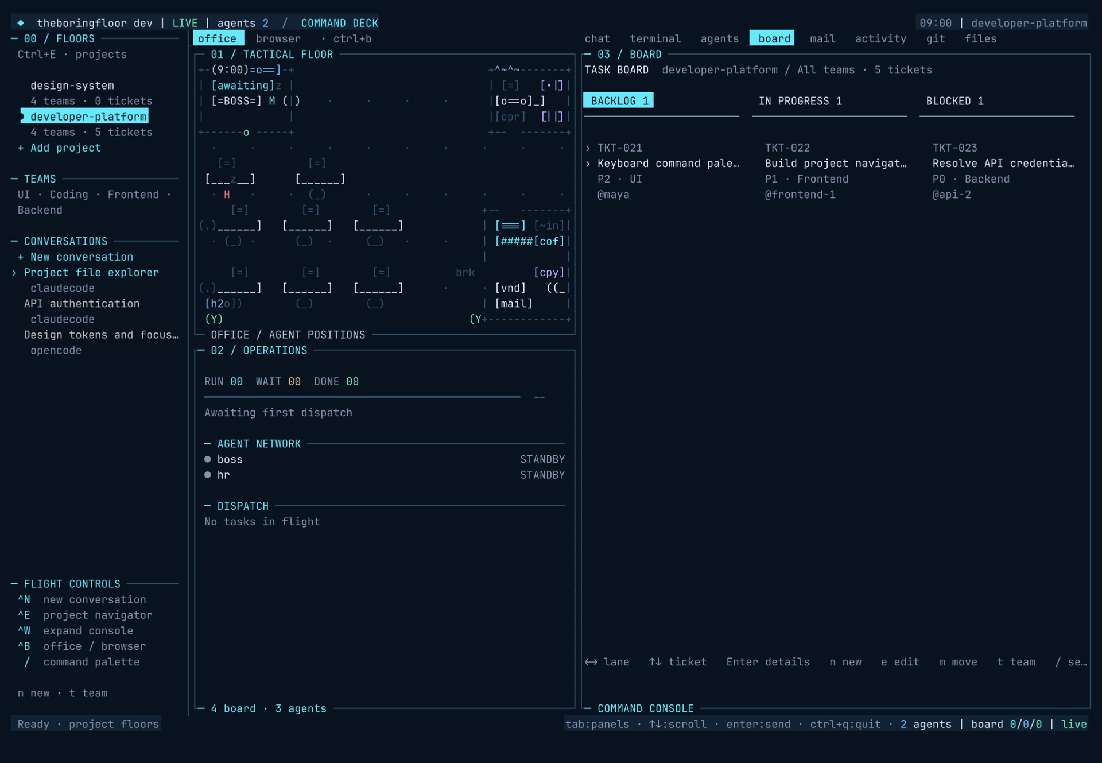
Task: Click the diamond logo icon in header
Action: (x=21, y=23)
